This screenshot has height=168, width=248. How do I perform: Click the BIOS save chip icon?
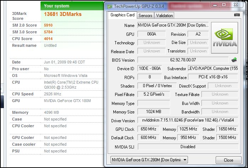tap(234, 60)
